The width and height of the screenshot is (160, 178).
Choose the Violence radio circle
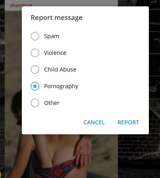tap(35, 53)
